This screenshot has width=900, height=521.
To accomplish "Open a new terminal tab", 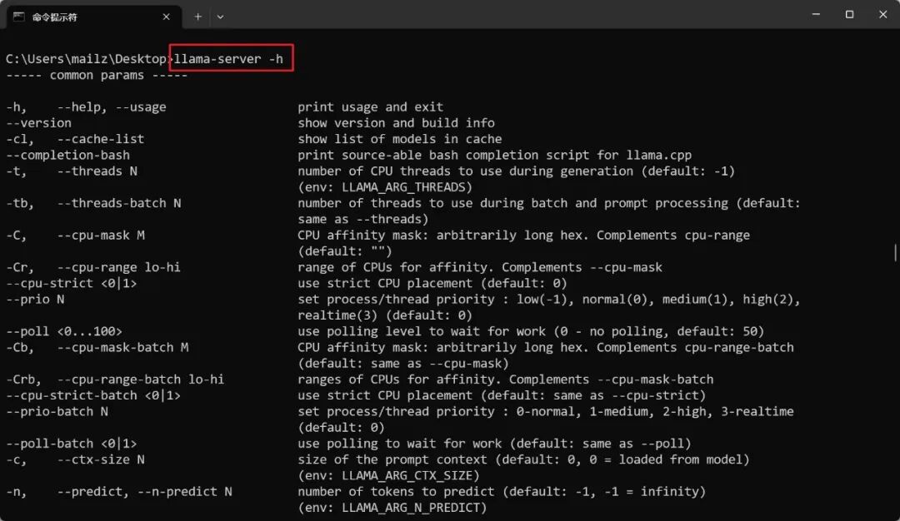I will click(197, 17).
